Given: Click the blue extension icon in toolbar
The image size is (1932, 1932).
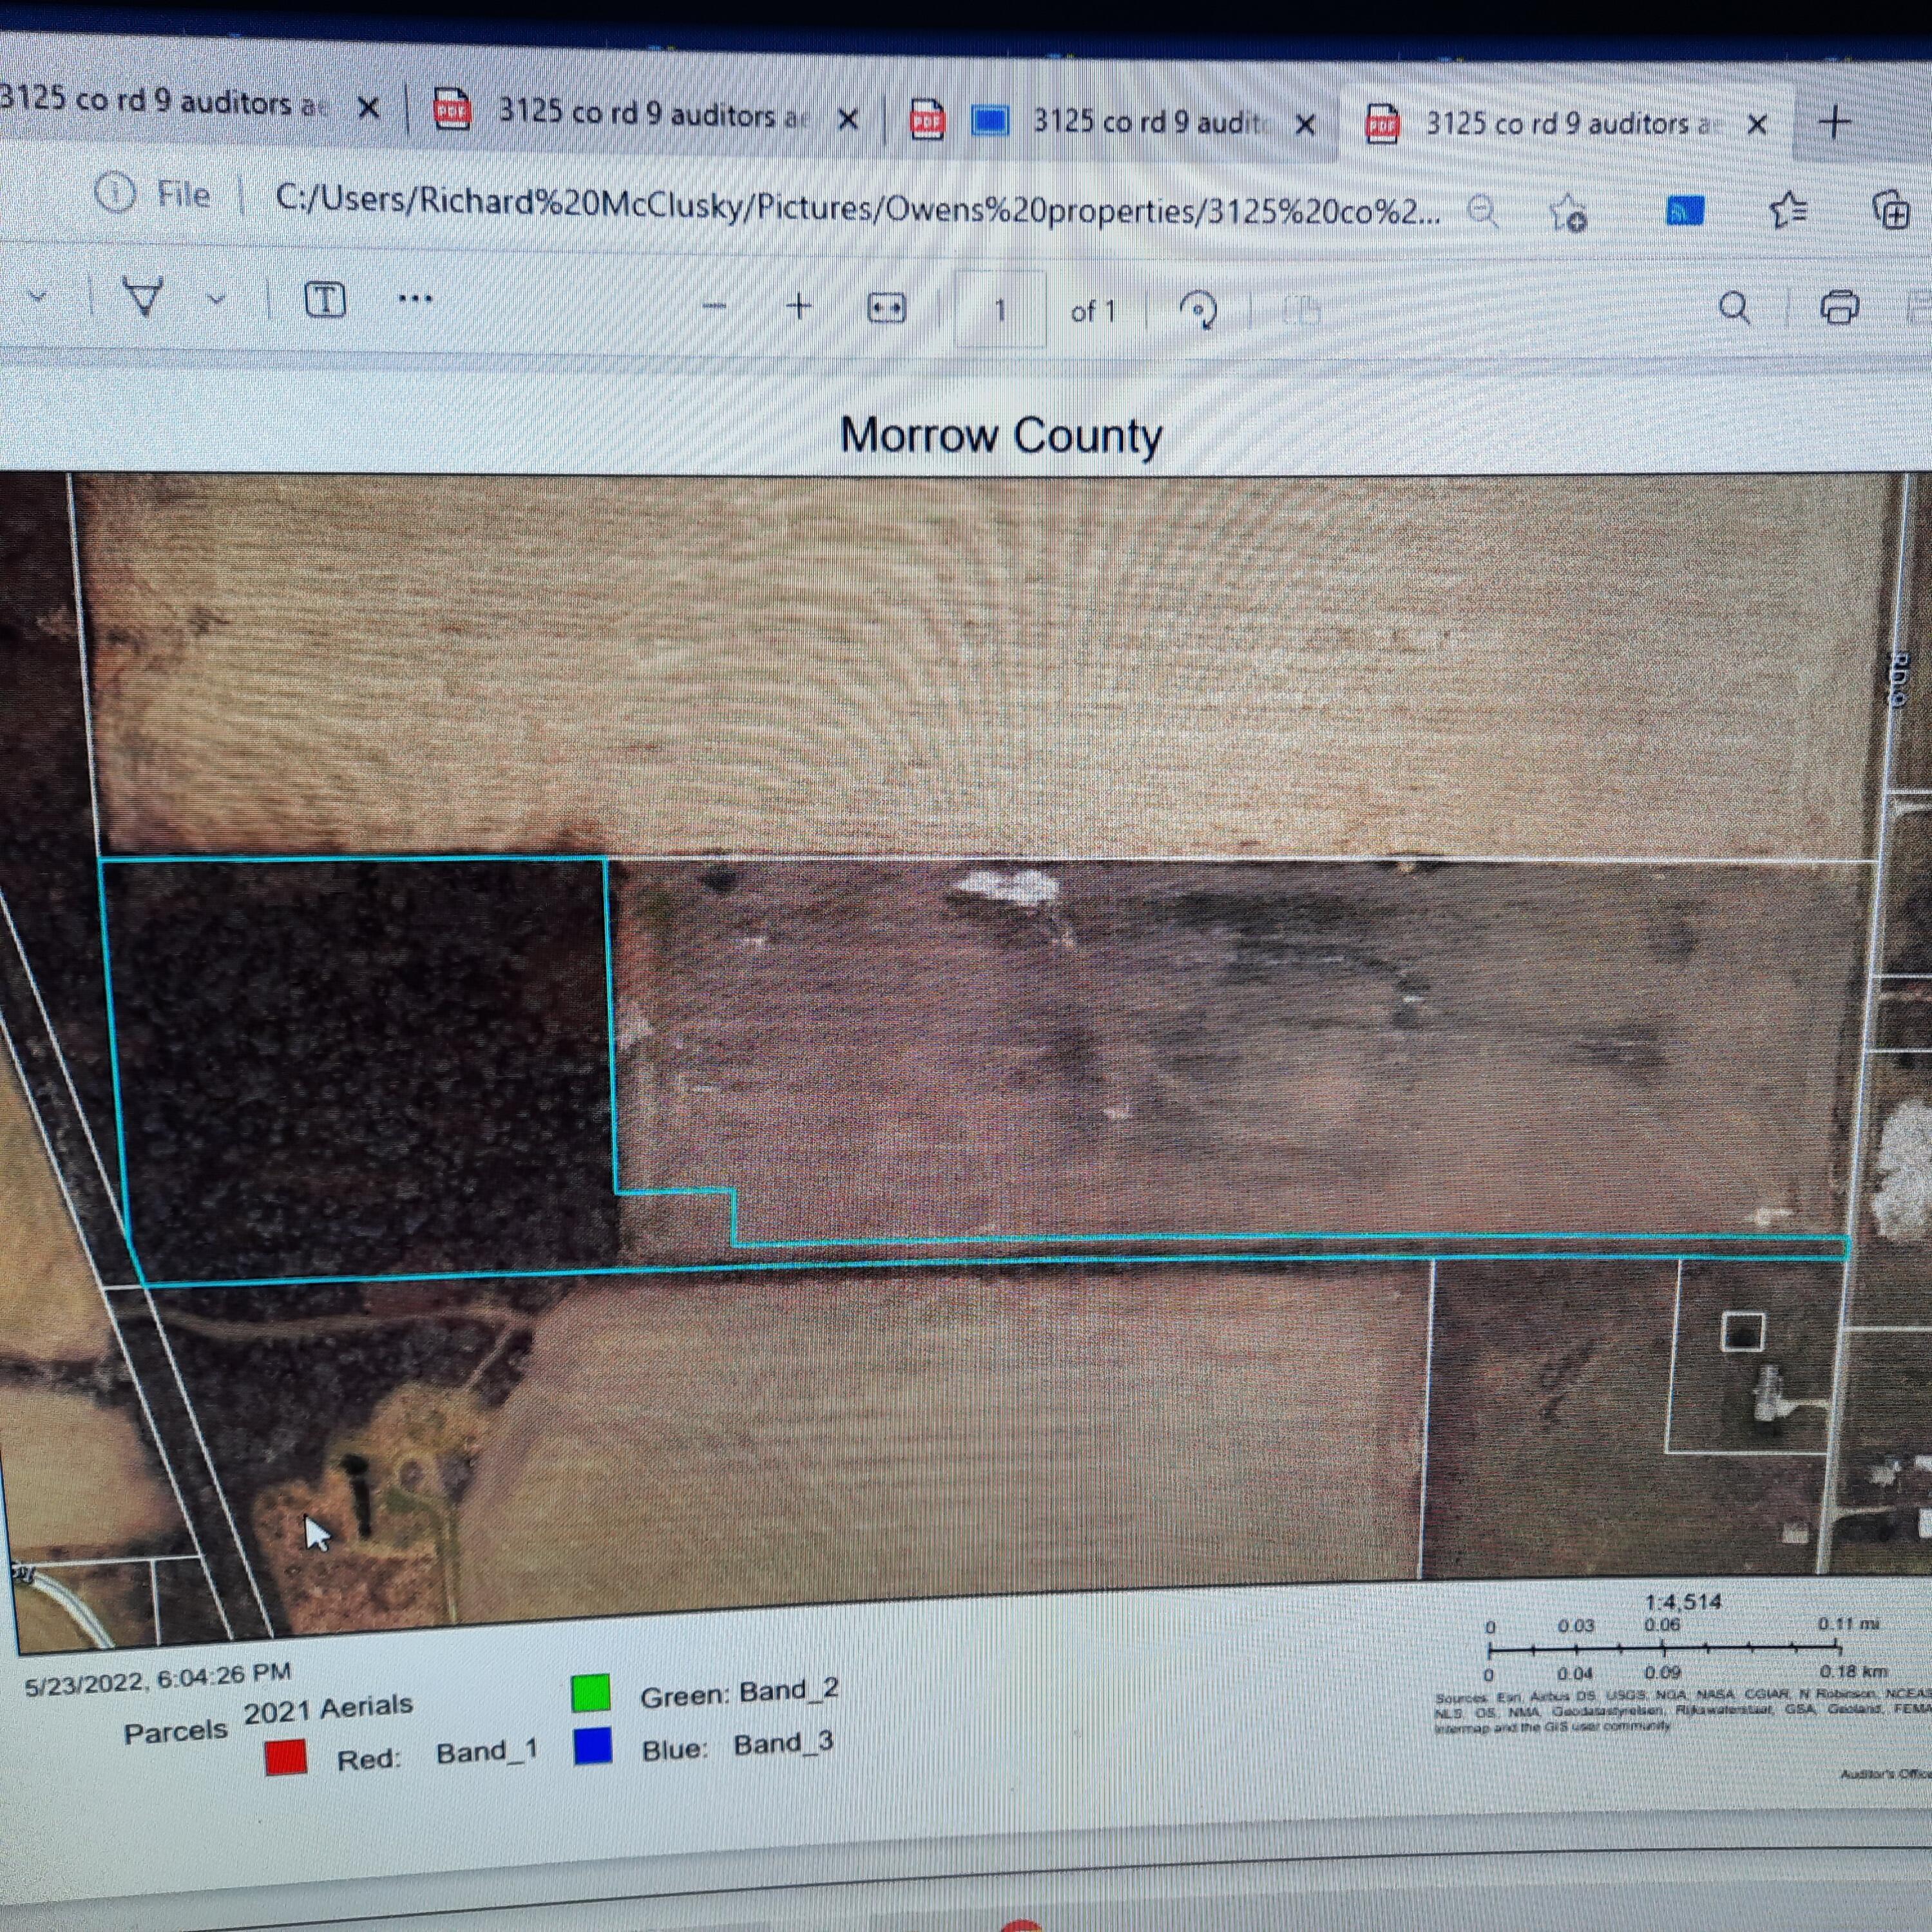Looking at the screenshot, I should click(x=1684, y=212).
